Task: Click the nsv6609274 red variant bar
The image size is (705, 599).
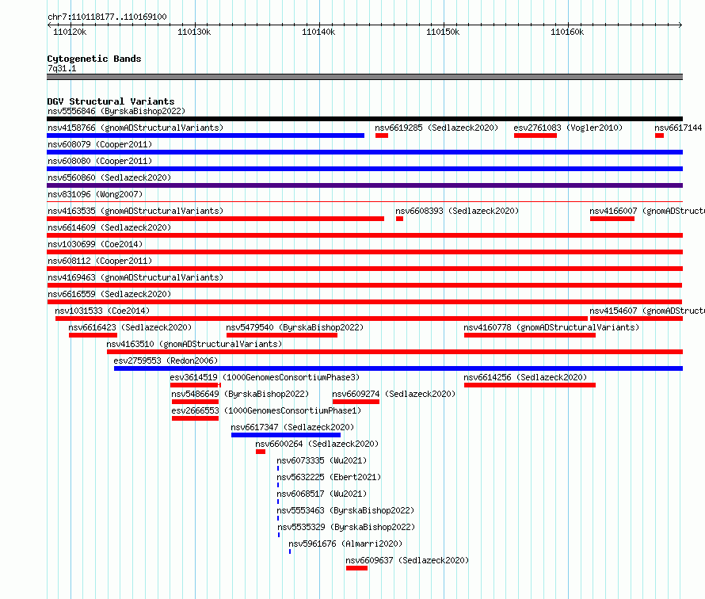Action: tap(356, 402)
